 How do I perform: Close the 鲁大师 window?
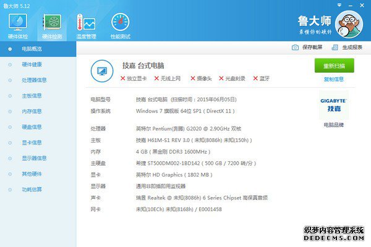[362, 5]
